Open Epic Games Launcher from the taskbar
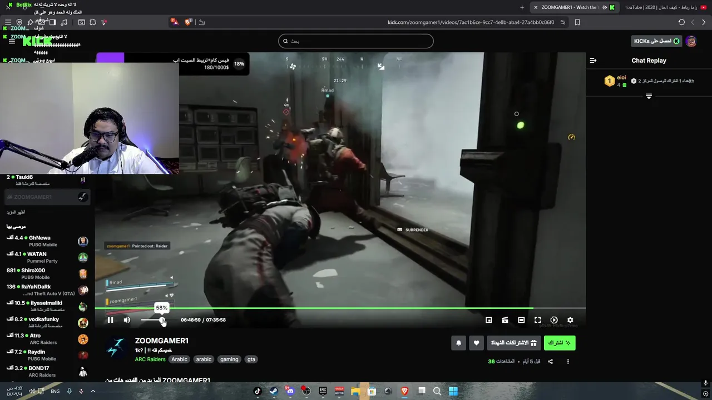This screenshot has width=712, height=400. click(x=323, y=391)
